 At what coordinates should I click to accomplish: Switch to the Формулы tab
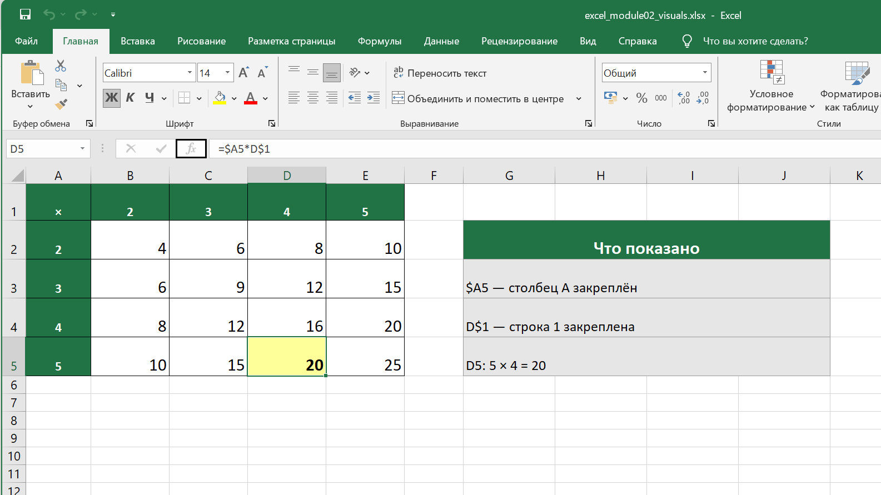click(x=380, y=41)
